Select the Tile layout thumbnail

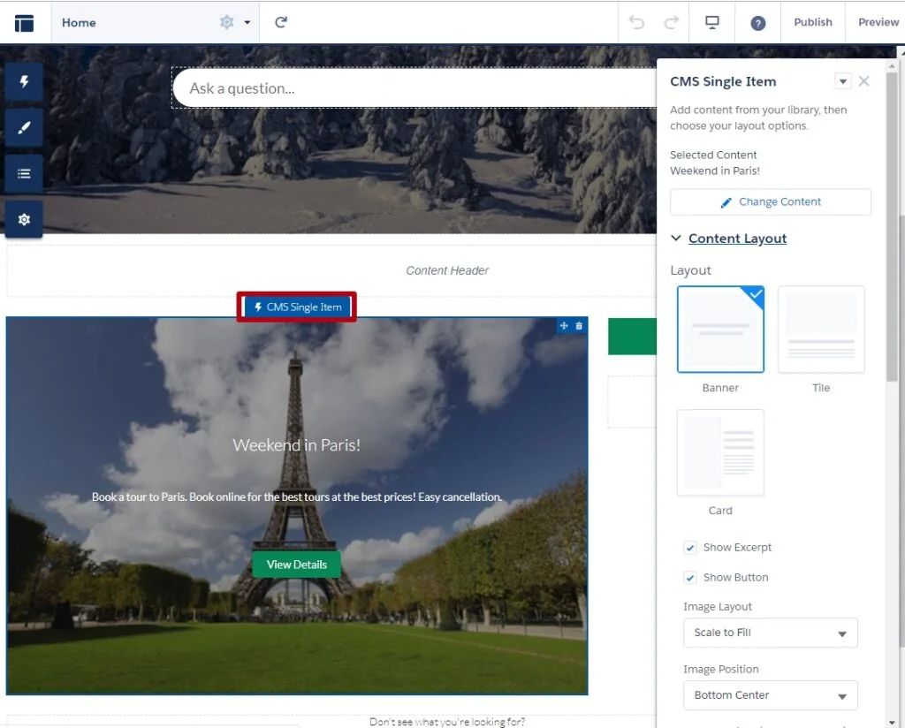pyautogui.click(x=821, y=330)
